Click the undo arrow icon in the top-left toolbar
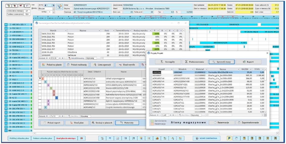 coord(27,5)
